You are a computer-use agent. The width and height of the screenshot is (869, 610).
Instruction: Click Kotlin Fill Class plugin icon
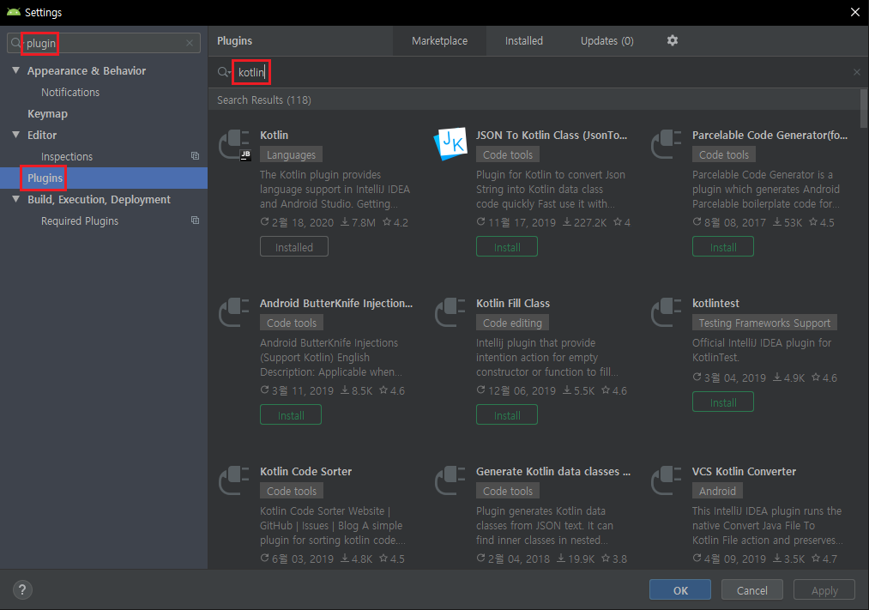(450, 312)
